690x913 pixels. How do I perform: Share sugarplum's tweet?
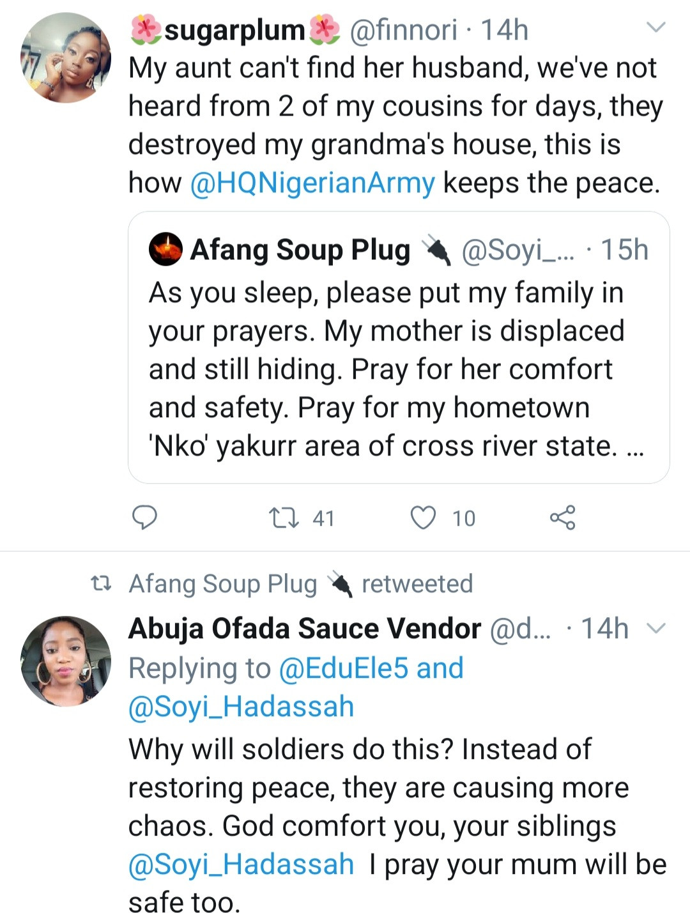[563, 518]
